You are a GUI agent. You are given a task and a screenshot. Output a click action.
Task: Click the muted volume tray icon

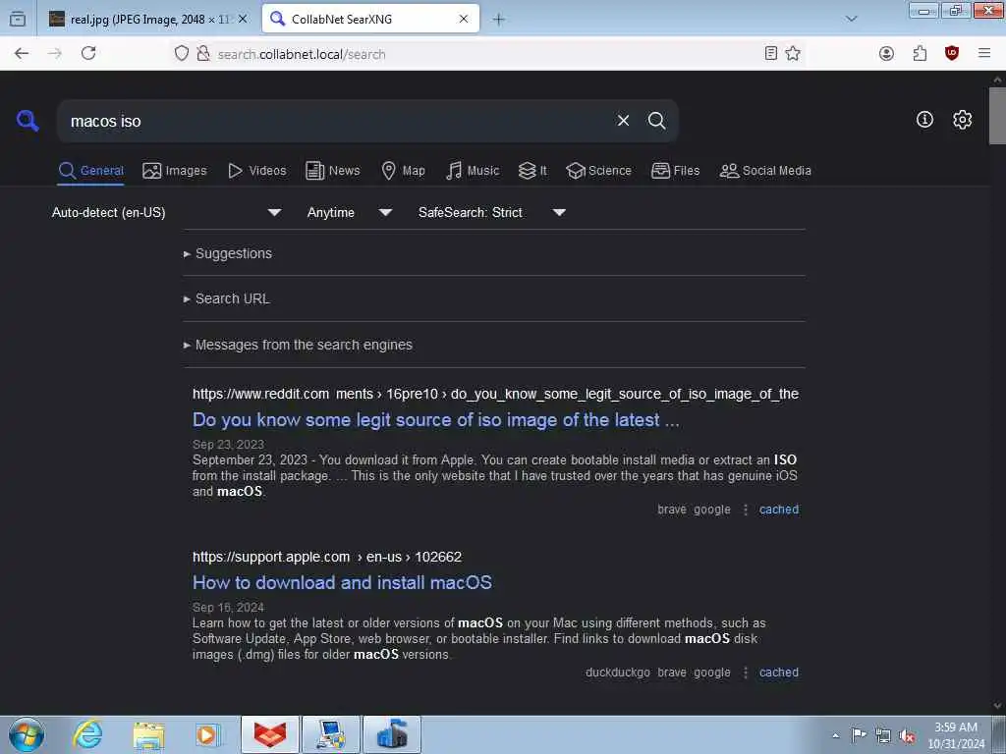pyautogui.click(x=907, y=735)
